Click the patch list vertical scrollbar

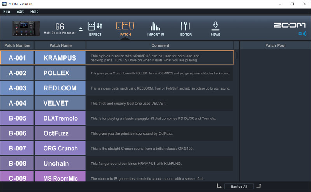coord(236,56)
